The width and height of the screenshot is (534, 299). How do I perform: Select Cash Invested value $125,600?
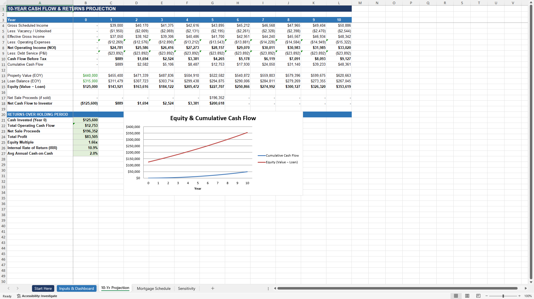pyautogui.click(x=86, y=120)
